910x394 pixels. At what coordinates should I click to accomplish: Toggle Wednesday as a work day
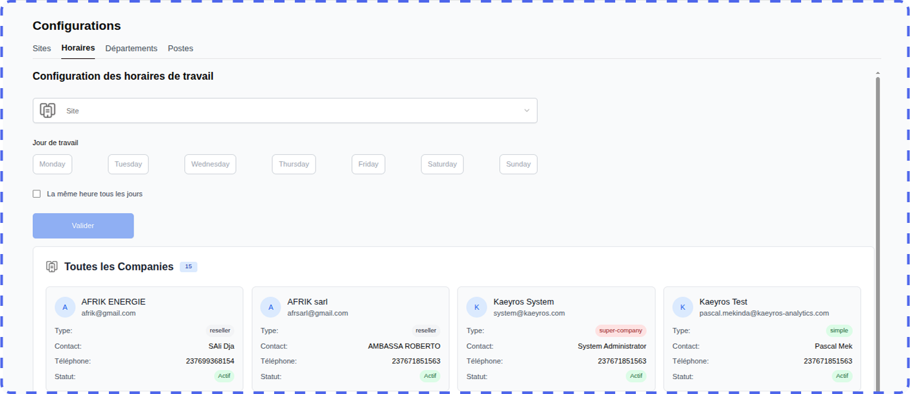coord(210,164)
